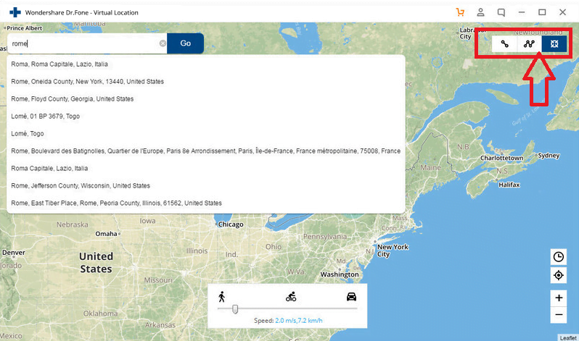
Task: Open the user account icon
Action: [480, 12]
